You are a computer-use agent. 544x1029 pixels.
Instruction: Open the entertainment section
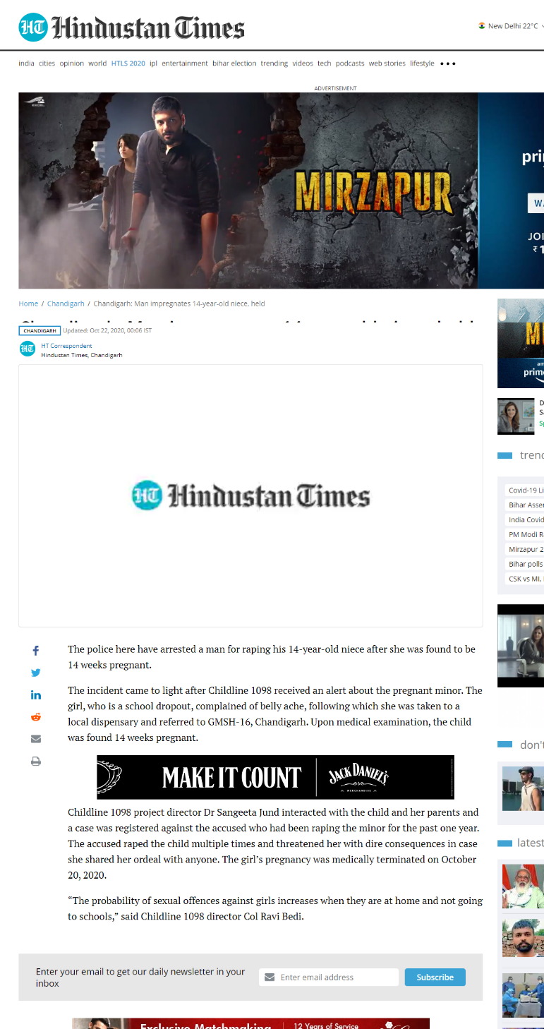pyautogui.click(x=185, y=64)
